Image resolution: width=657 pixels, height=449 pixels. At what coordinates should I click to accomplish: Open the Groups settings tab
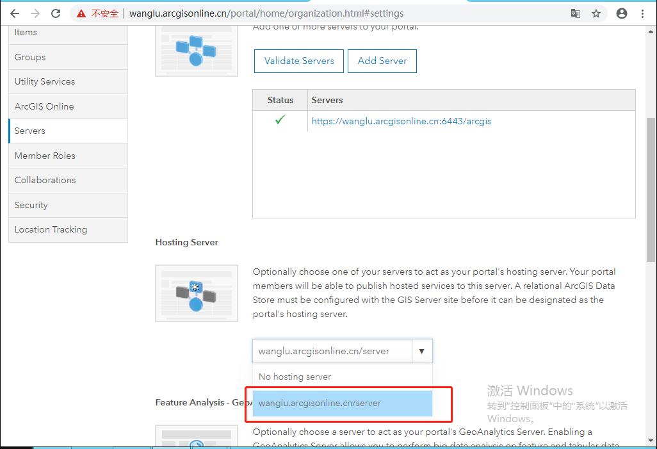[x=68, y=57]
